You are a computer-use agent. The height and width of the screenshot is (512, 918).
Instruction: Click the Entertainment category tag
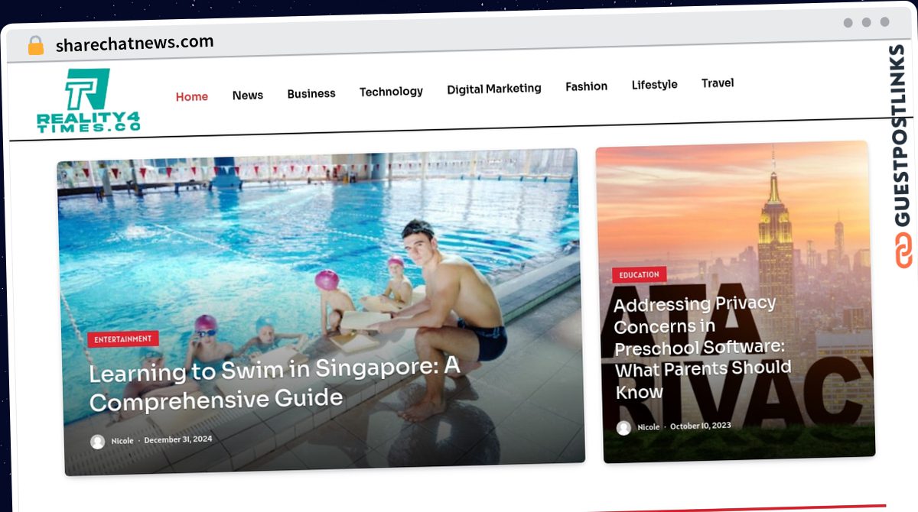click(x=123, y=339)
